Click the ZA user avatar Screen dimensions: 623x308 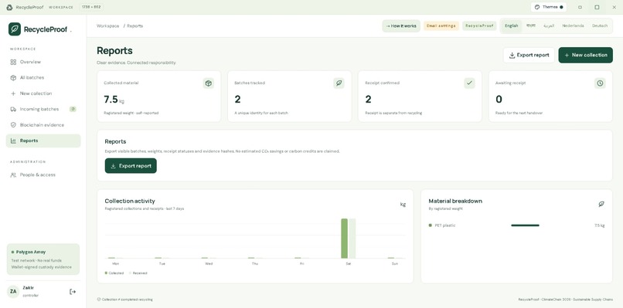13,292
